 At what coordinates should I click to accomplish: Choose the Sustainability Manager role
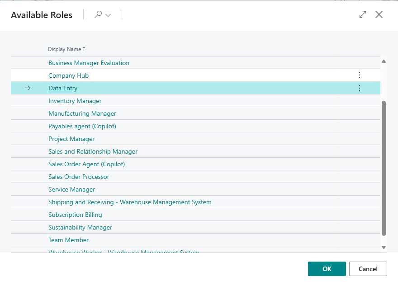(x=80, y=227)
